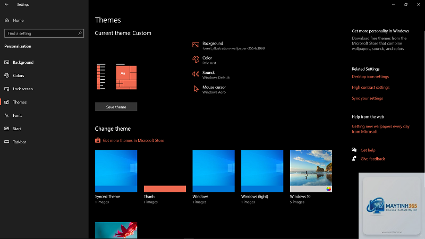The width and height of the screenshot is (425, 239).
Task: Click the Microsoft Store bag icon
Action: (98, 140)
